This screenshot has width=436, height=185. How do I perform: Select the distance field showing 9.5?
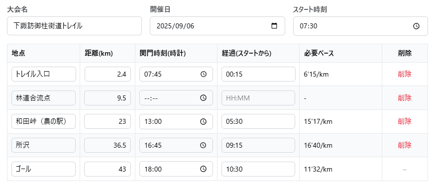pos(108,98)
